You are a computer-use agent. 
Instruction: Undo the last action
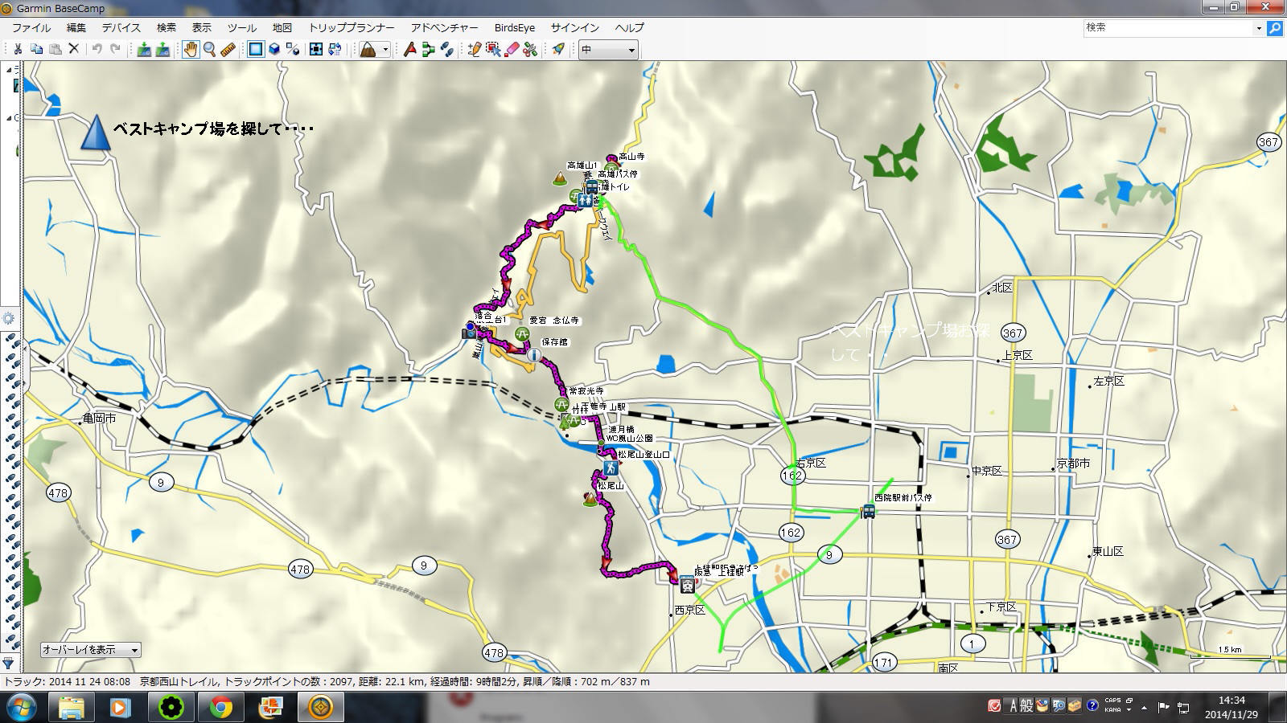pos(97,49)
